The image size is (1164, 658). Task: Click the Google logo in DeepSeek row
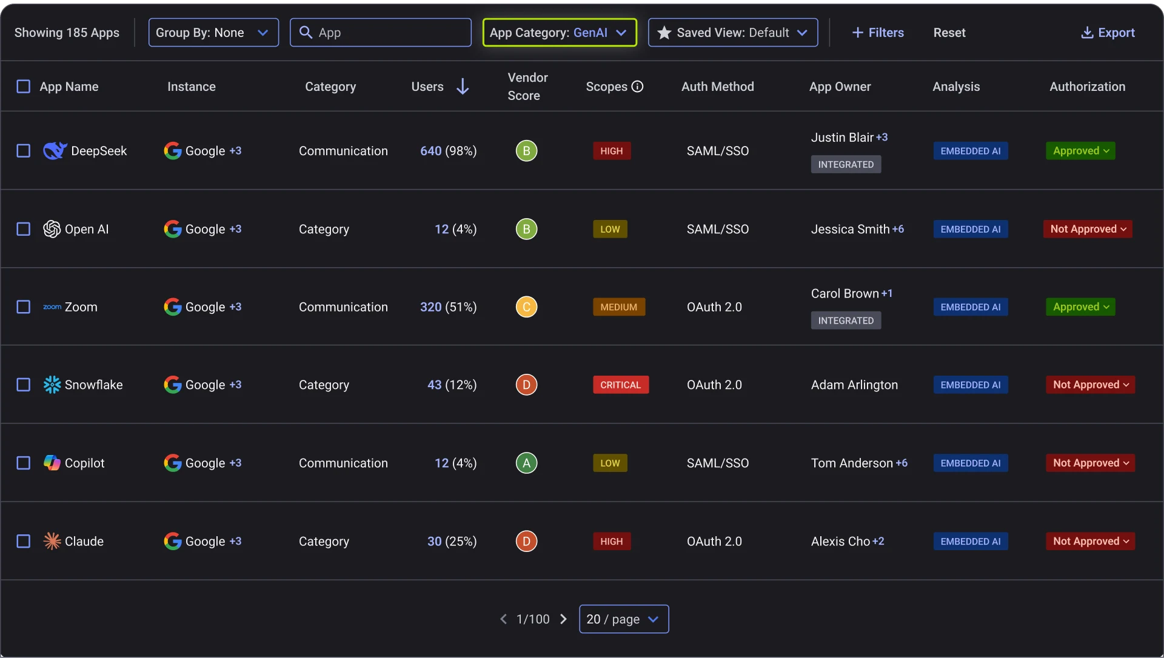(173, 151)
